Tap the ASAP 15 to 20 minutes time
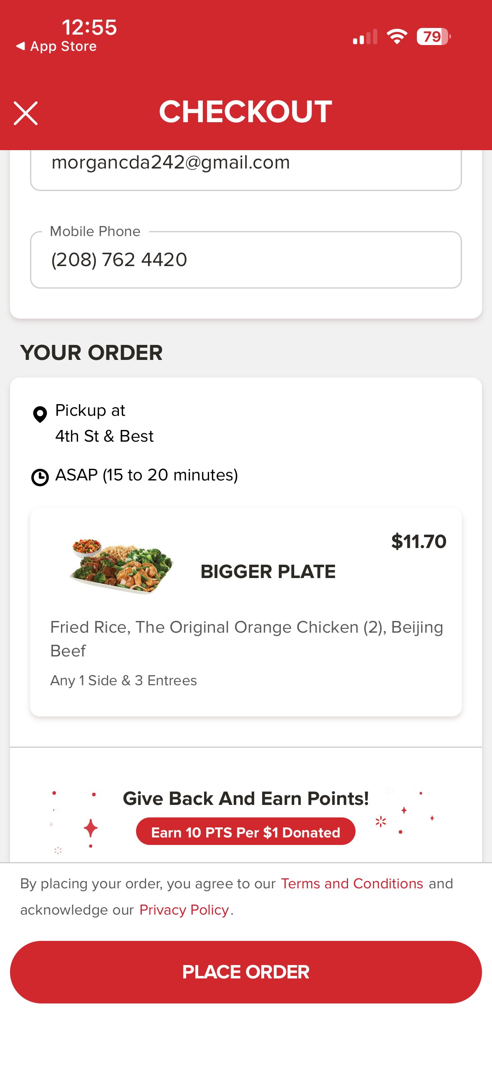Screen dimensions: 492x1066 click(x=146, y=475)
